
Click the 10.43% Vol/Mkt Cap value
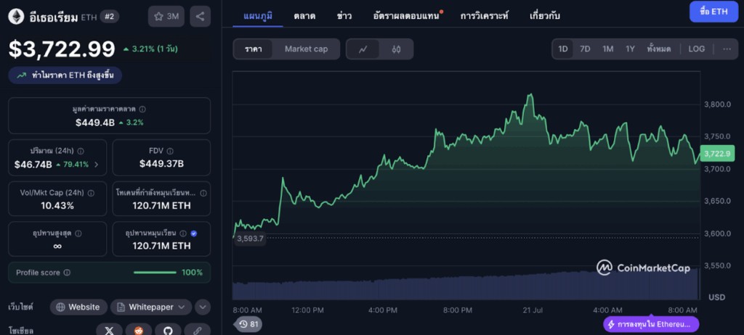tap(57, 206)
